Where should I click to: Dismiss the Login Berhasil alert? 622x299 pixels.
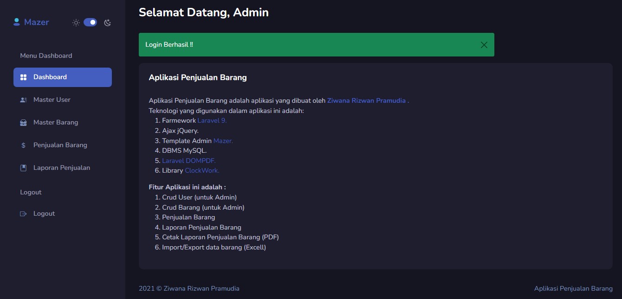coord(484,45)
